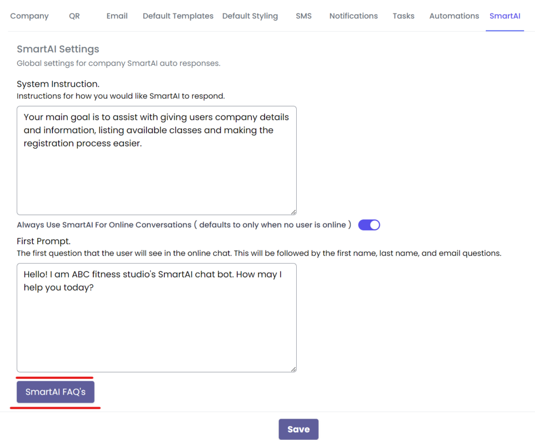Image resolution: width=535 pixels, height=440 pixels.
Task: Go to the Tasks tab
Action: click(x=403, y=16)
